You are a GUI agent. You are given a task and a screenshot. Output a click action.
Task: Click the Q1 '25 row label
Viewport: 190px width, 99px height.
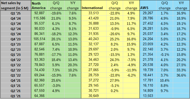[x=16, y=13]
